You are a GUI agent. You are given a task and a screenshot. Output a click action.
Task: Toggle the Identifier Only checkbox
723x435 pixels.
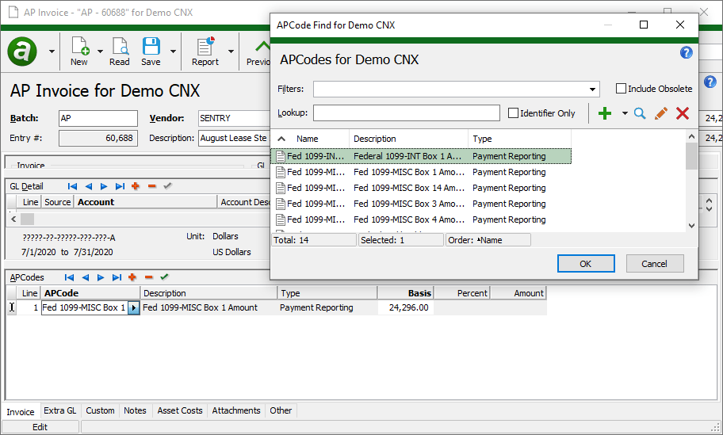[x=514, y=113]
